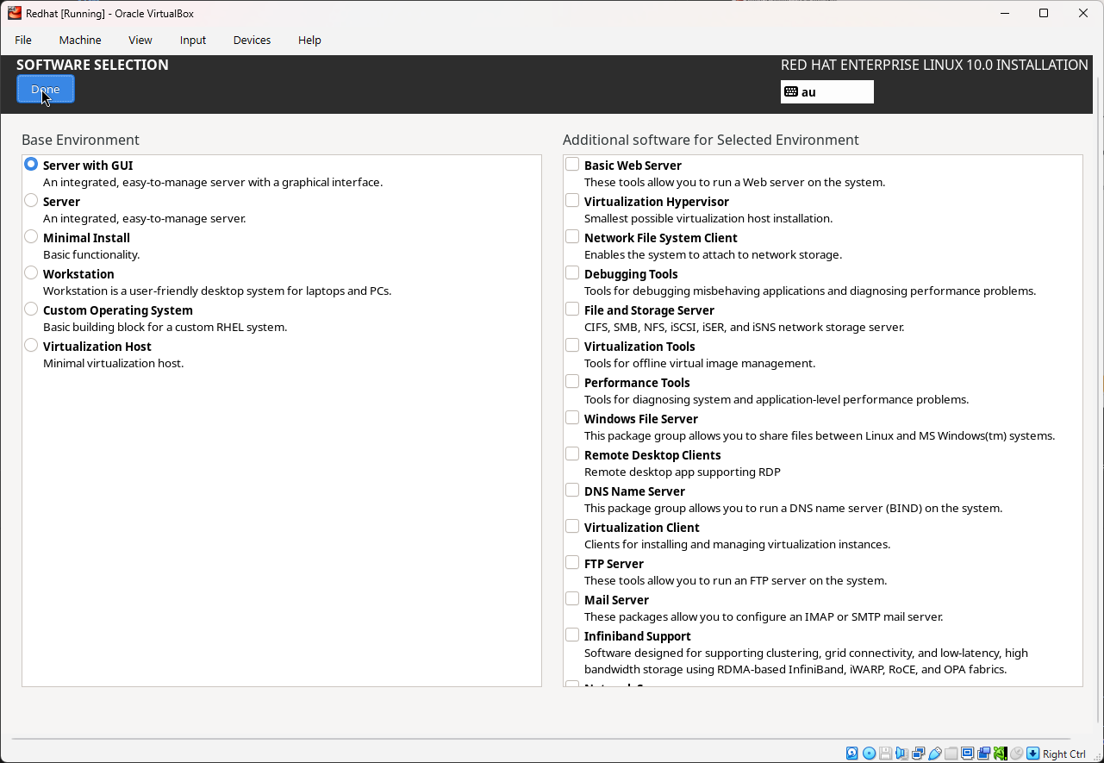Select the Minimal Install base environment

click(30, 236)
